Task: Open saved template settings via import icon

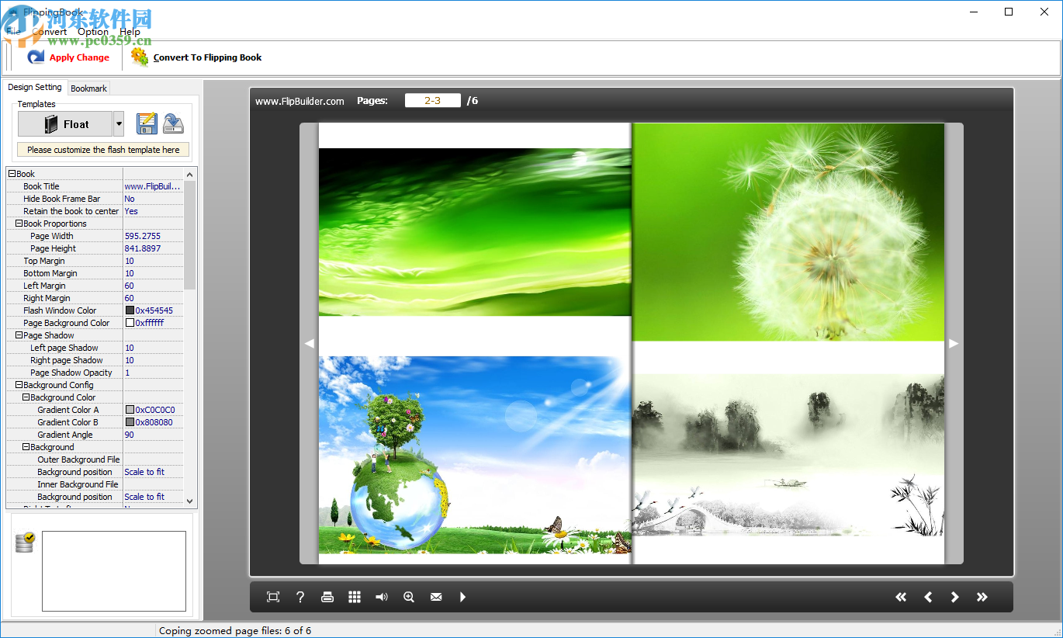Action: pos(172,123)
